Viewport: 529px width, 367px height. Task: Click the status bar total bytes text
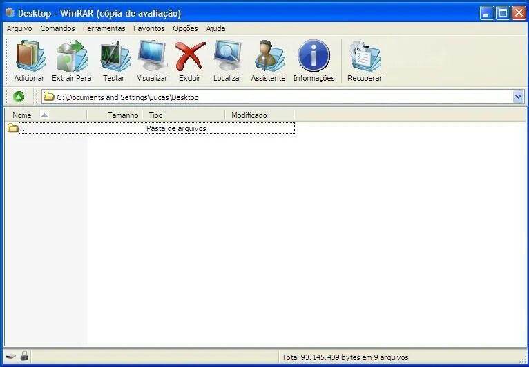[x=345, y=357]
